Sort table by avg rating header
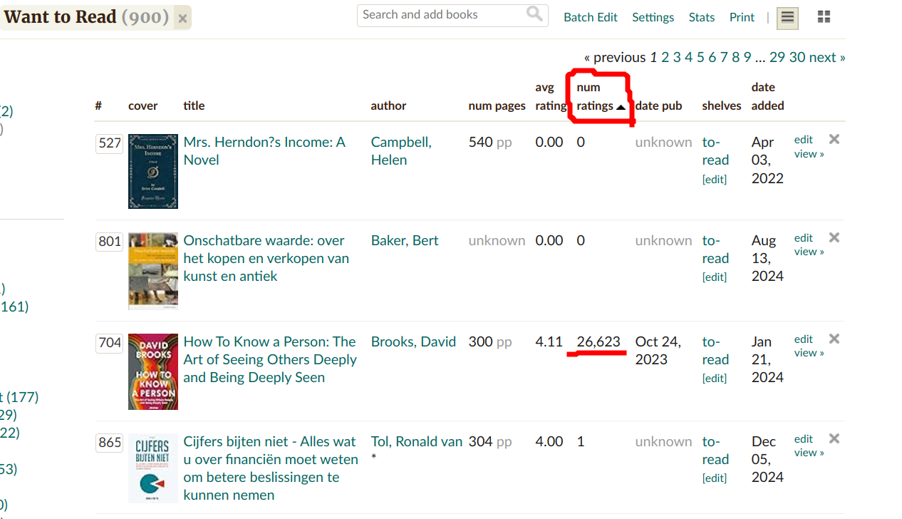 tap(551, 97)
